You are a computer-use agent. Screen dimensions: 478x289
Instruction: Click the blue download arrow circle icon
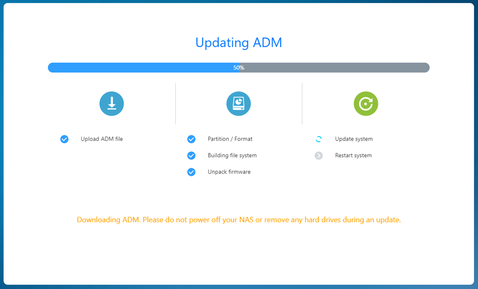pyautogui.click(x=112, y=103)
